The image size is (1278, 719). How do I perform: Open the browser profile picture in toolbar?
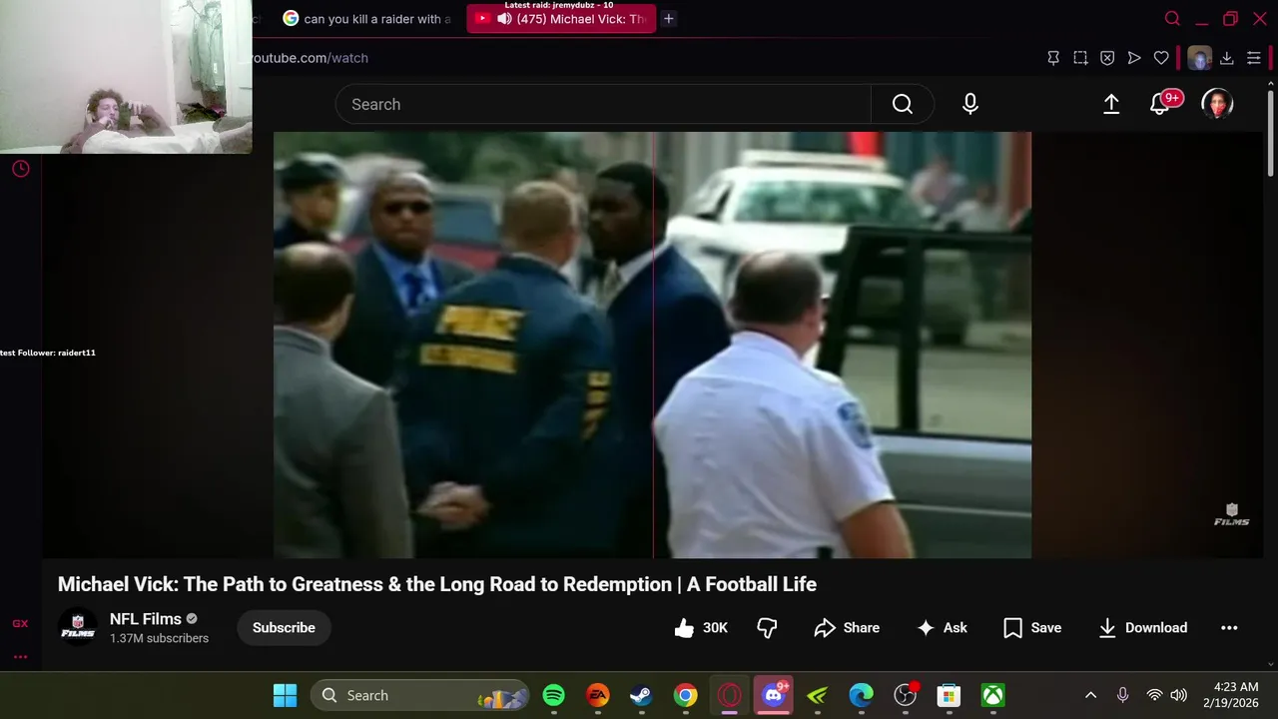tap(1199, 58)
